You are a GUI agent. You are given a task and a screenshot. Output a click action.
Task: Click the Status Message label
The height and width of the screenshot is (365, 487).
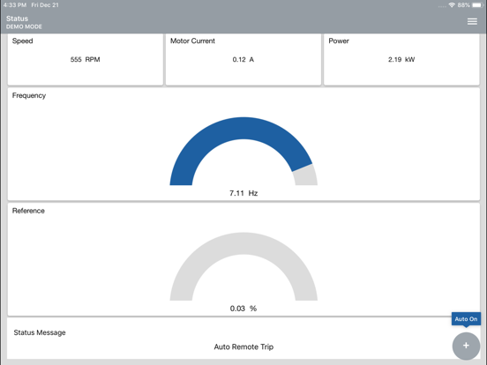click(40, 332)
